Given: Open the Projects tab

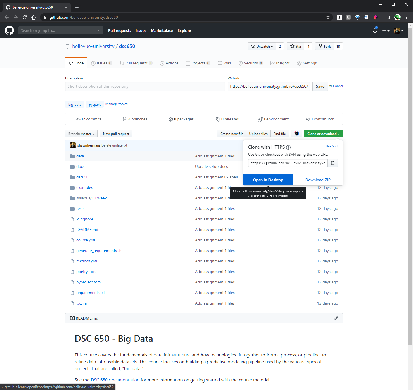Looking at the screenshot, I should pyautogui.click(x=198, y=63).
